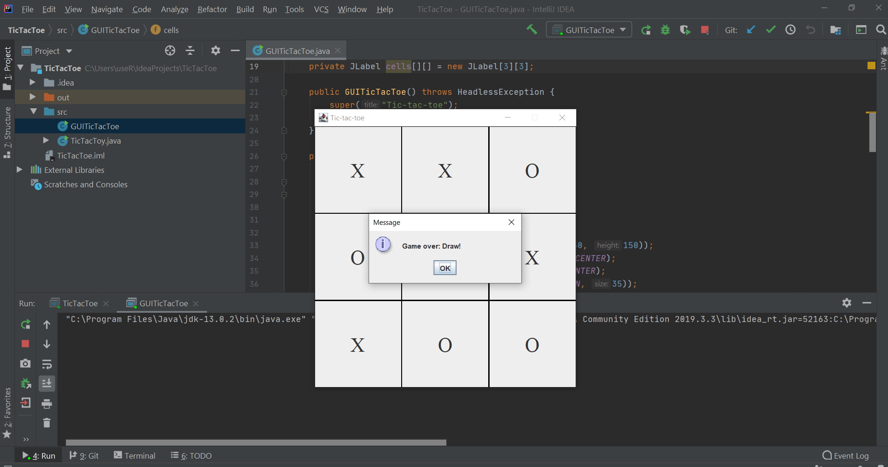The width and height of the screenshot is (888, 467).
Task: Toggle the 2: Favorites side tool window
Action: coord(7,413)
